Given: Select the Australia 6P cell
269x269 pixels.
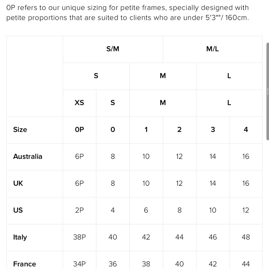Looking at the screenshot, I should [79, 157].
